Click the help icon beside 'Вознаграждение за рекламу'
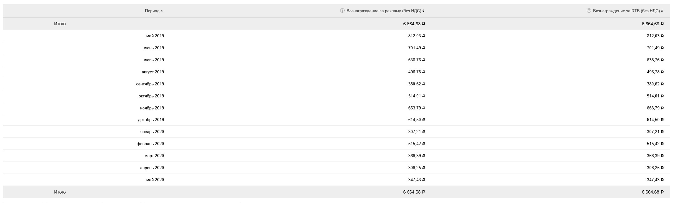The height and width of the screenshot is (203, 674). [x=342, y=11]
